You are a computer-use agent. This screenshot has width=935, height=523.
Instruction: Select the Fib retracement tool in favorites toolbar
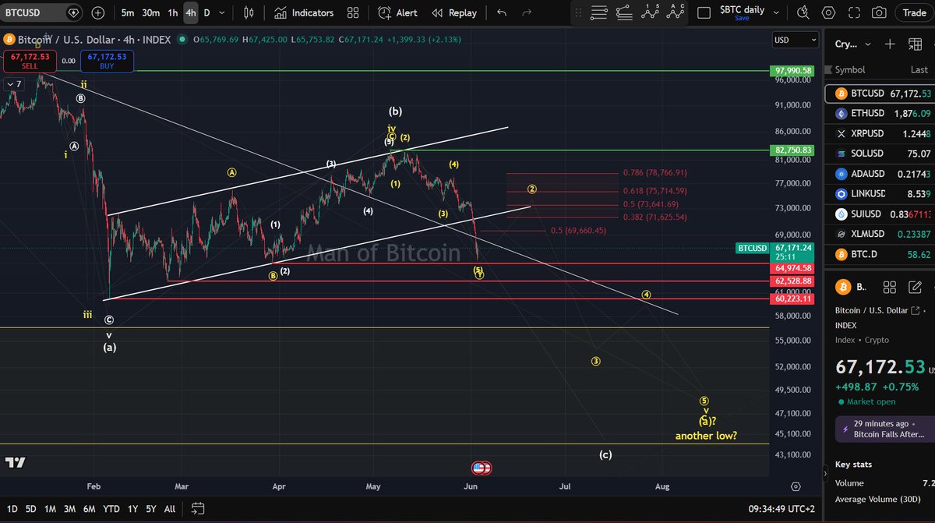[x=599, y=12]
